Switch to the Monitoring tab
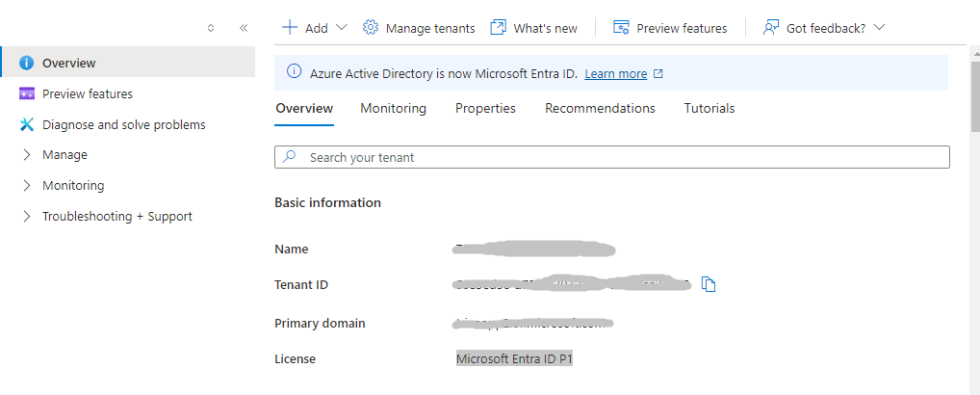 tap(393, 108)
